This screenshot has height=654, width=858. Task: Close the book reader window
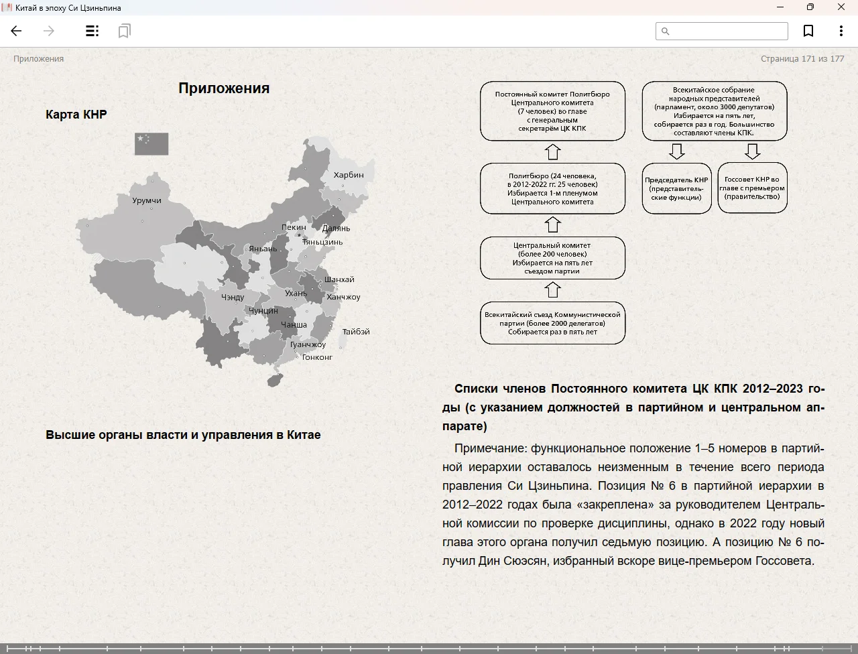pos(841,7)
